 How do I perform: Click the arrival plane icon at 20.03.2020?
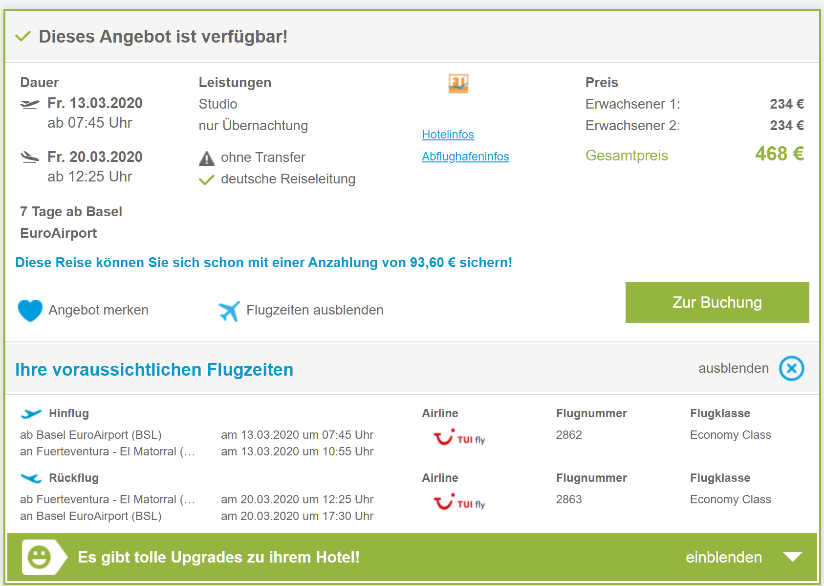tap(30, 157)
